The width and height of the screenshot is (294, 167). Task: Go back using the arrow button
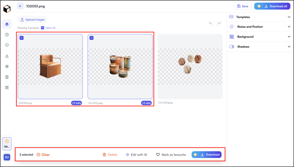click(20, 6)
